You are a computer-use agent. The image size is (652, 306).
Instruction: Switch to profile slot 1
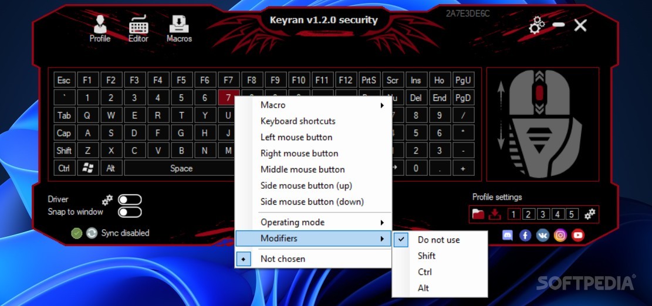514,214
